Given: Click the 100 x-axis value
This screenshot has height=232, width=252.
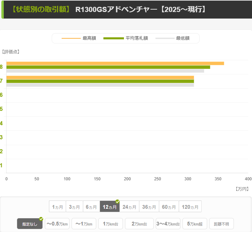Looking at the screenshot, I should coord(67,179).
